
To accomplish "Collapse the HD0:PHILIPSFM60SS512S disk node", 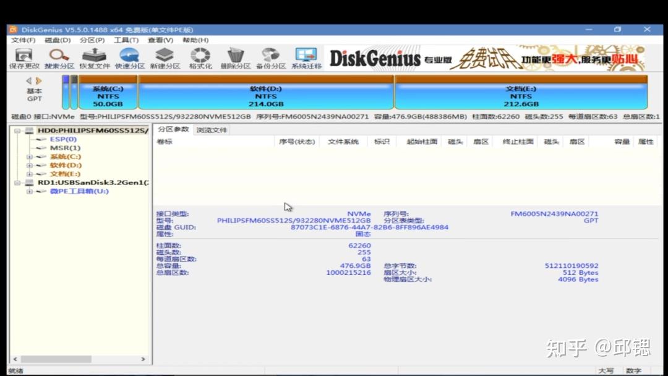I will tap(17, 130).
